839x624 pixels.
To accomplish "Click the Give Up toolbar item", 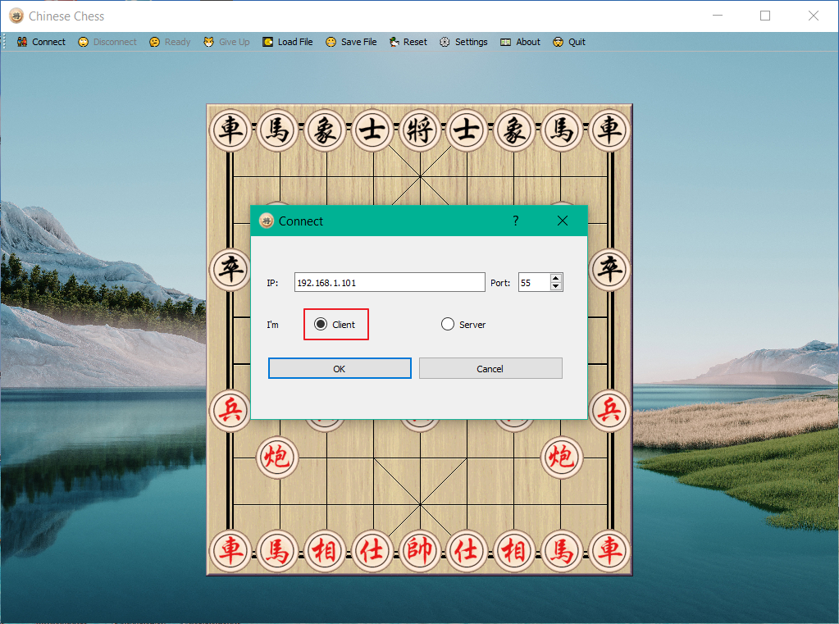I will pos(227,42).
